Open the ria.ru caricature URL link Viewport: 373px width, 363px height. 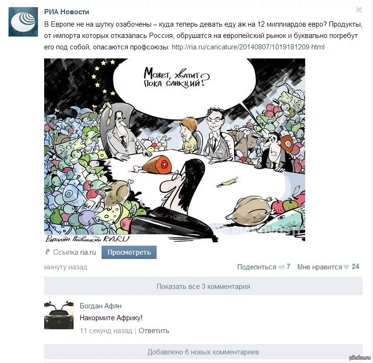tap(248, 47)
